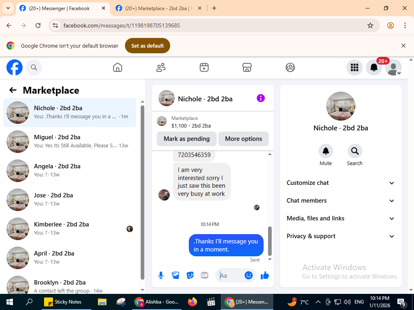Attach a photo file icon

click(x=175, y=275)
